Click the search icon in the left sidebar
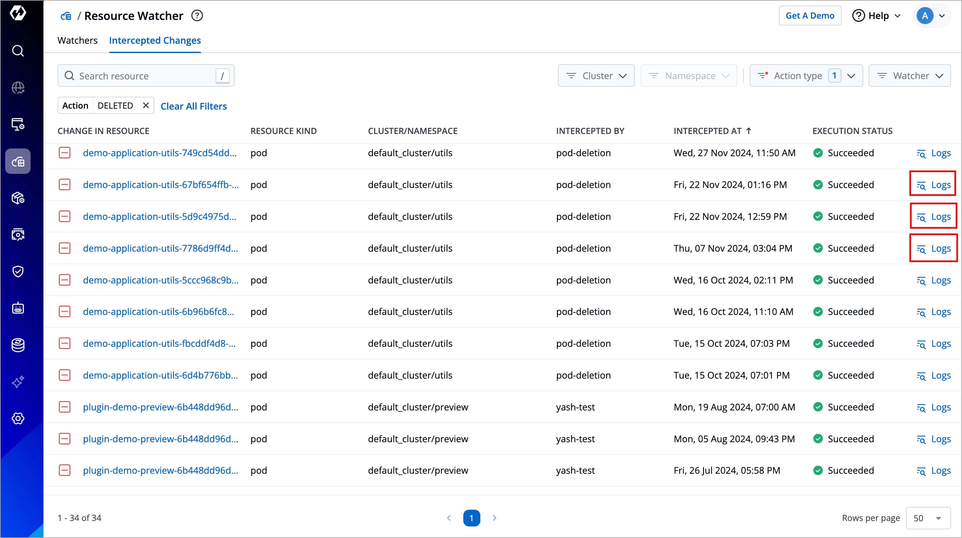The width and height of the screenshot is (962, 538). tap(18, 50)
